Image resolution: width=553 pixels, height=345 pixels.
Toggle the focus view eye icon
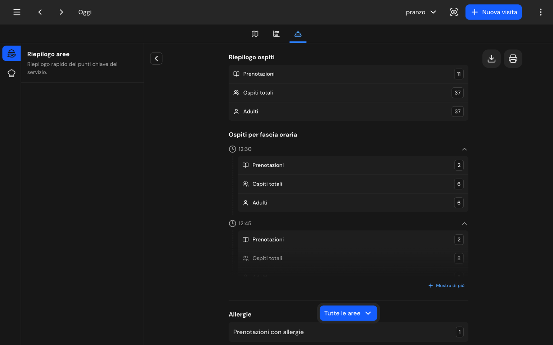[x=454, y=12]
